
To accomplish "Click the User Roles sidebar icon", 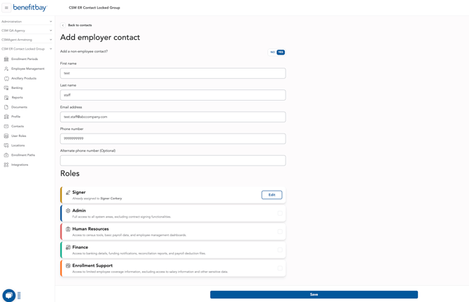I will [6, 136].
